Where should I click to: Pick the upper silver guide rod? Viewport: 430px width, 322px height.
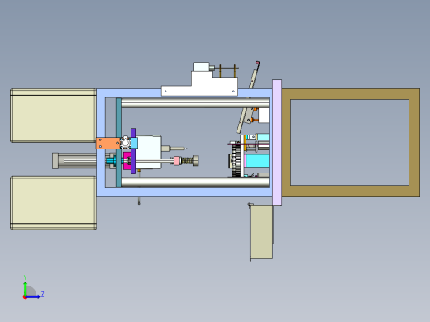[195, 102]
